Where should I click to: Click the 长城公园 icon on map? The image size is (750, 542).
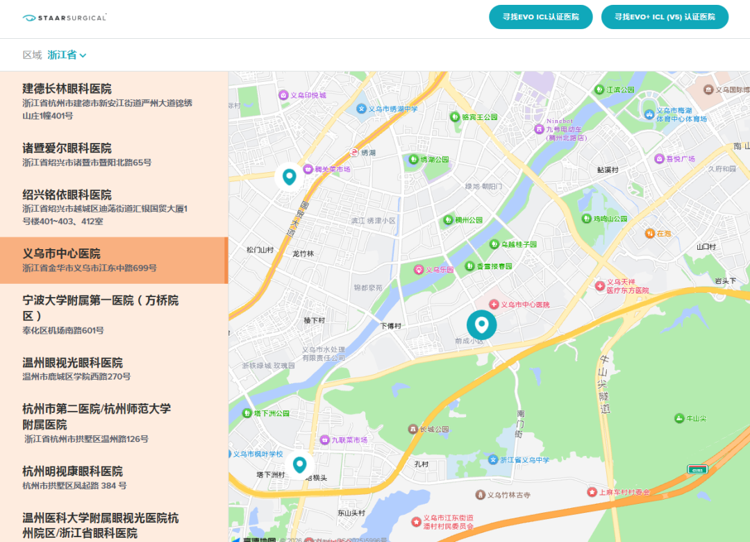pyautogui.click(x=412, y=429)
